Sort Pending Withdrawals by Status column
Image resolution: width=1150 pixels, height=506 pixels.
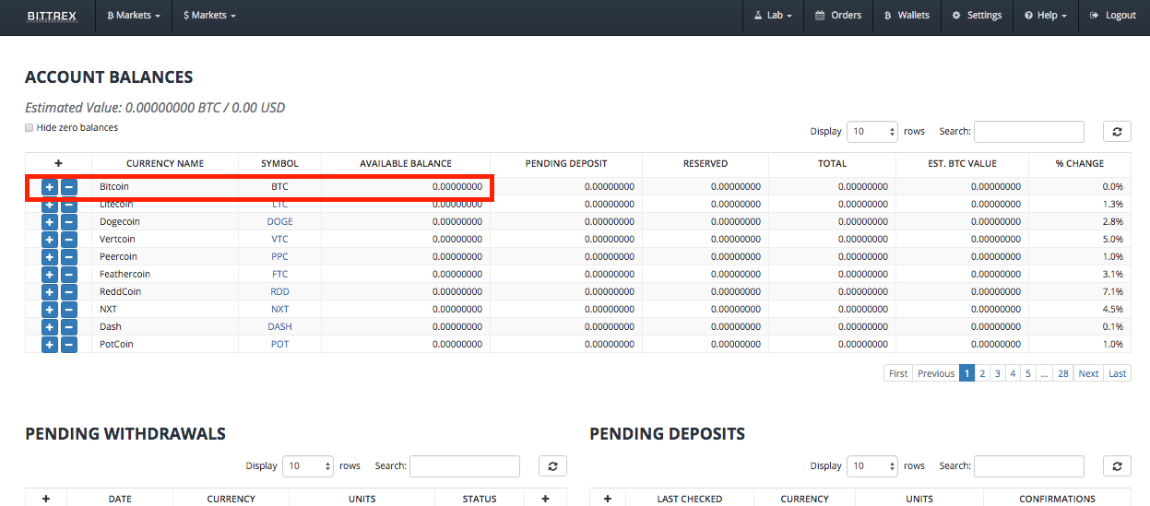coord(480,499)
